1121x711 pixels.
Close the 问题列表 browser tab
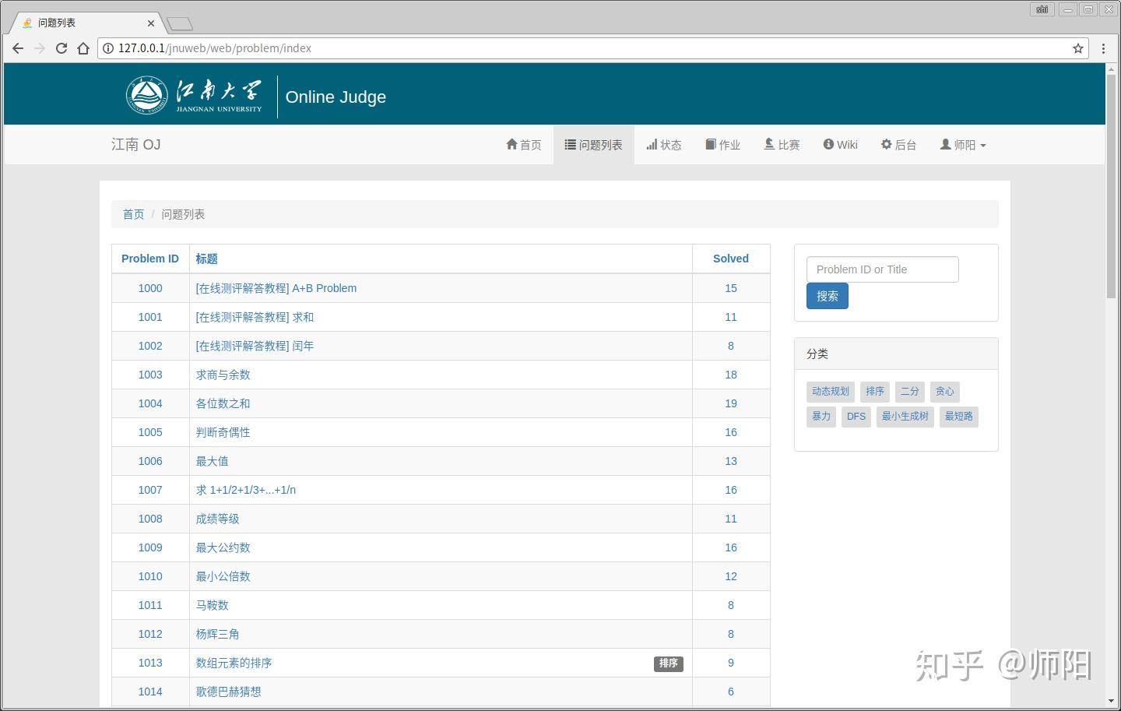pyautogui.click(x=151, y=23)
